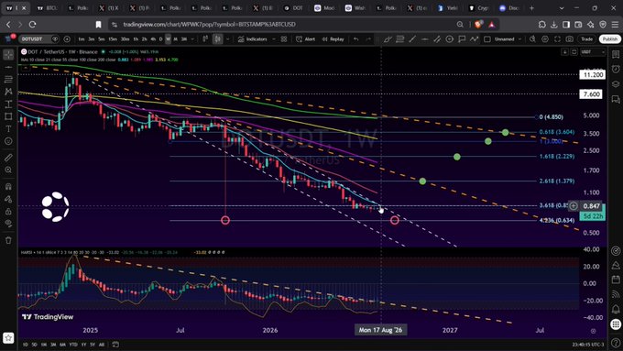Reload the browser page
623x351 pixels.
tap(33, 24)
